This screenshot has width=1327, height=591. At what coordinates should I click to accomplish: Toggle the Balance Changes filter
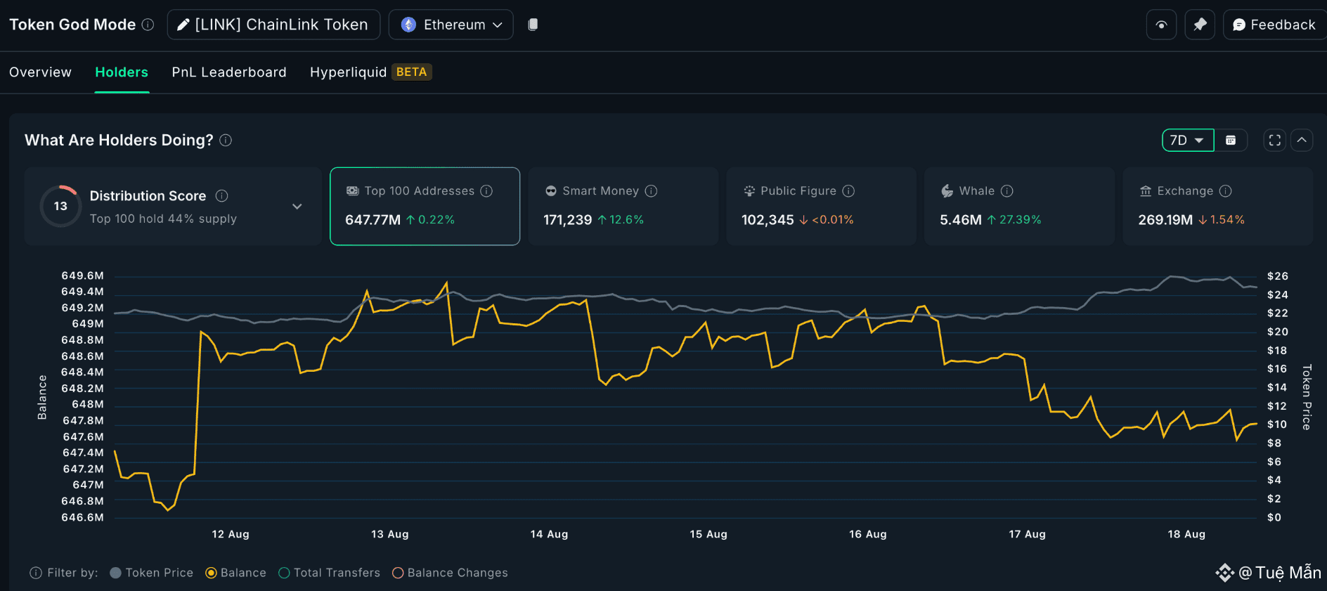tap(451, 573)
